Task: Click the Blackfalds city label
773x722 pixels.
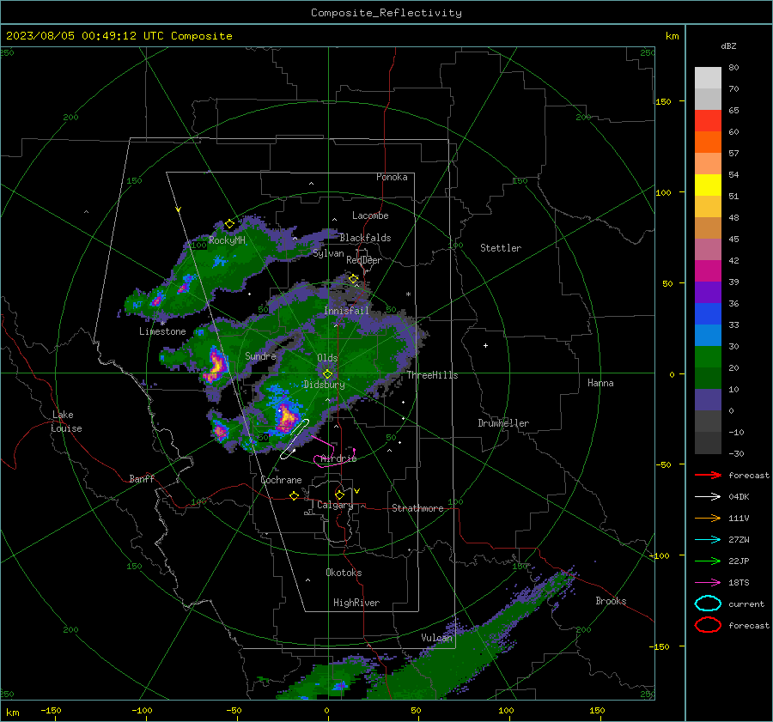Action: 365,238
